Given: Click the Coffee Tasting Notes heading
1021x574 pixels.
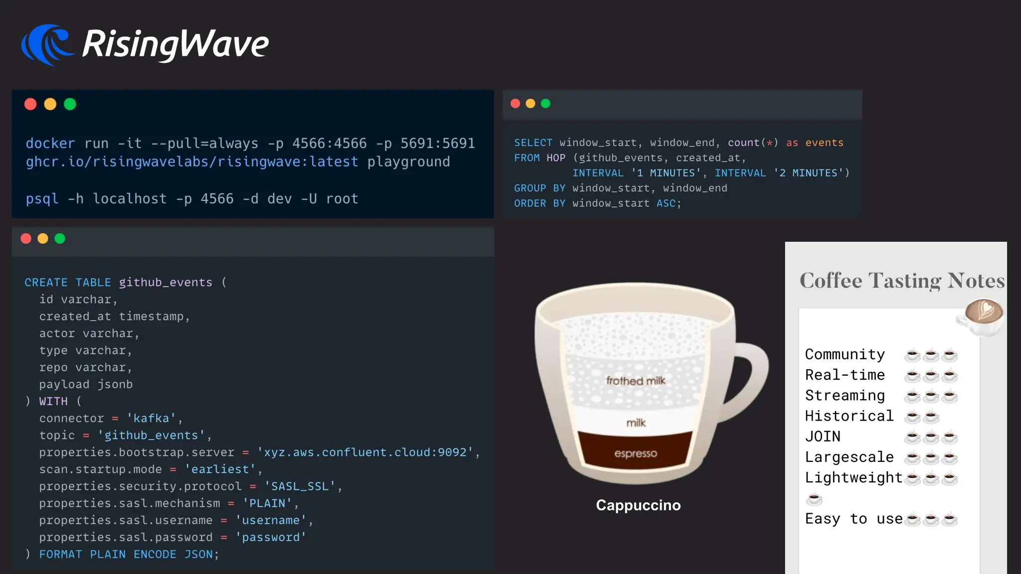Looking at the screenshot, I should pos(901,281).
